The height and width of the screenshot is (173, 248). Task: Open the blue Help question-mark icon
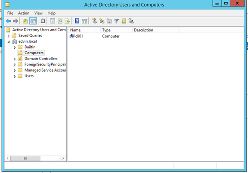pos(77,21)
